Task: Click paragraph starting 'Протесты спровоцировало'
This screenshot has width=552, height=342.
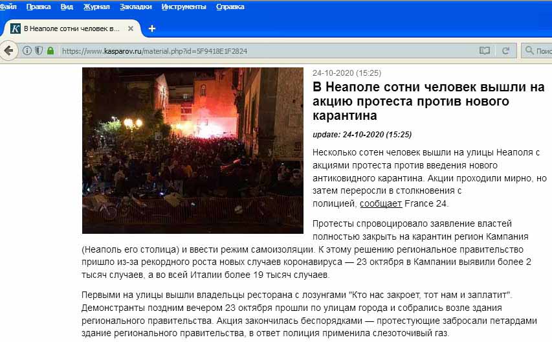Action: coord(306,249)
